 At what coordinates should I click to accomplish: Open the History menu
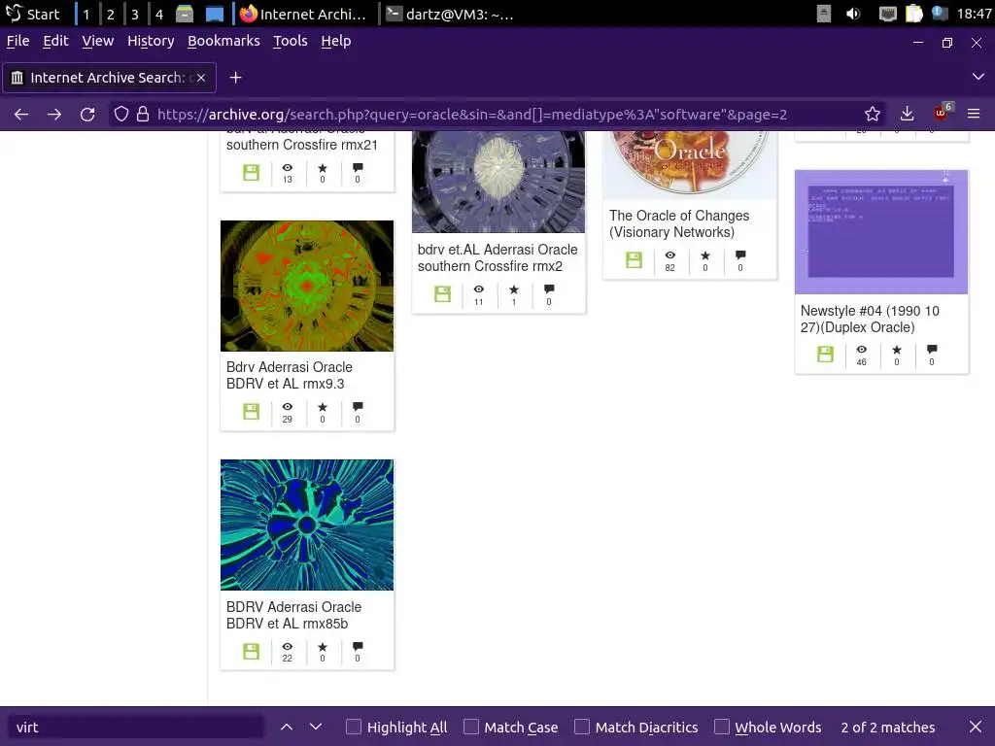[x=151, y=41]
